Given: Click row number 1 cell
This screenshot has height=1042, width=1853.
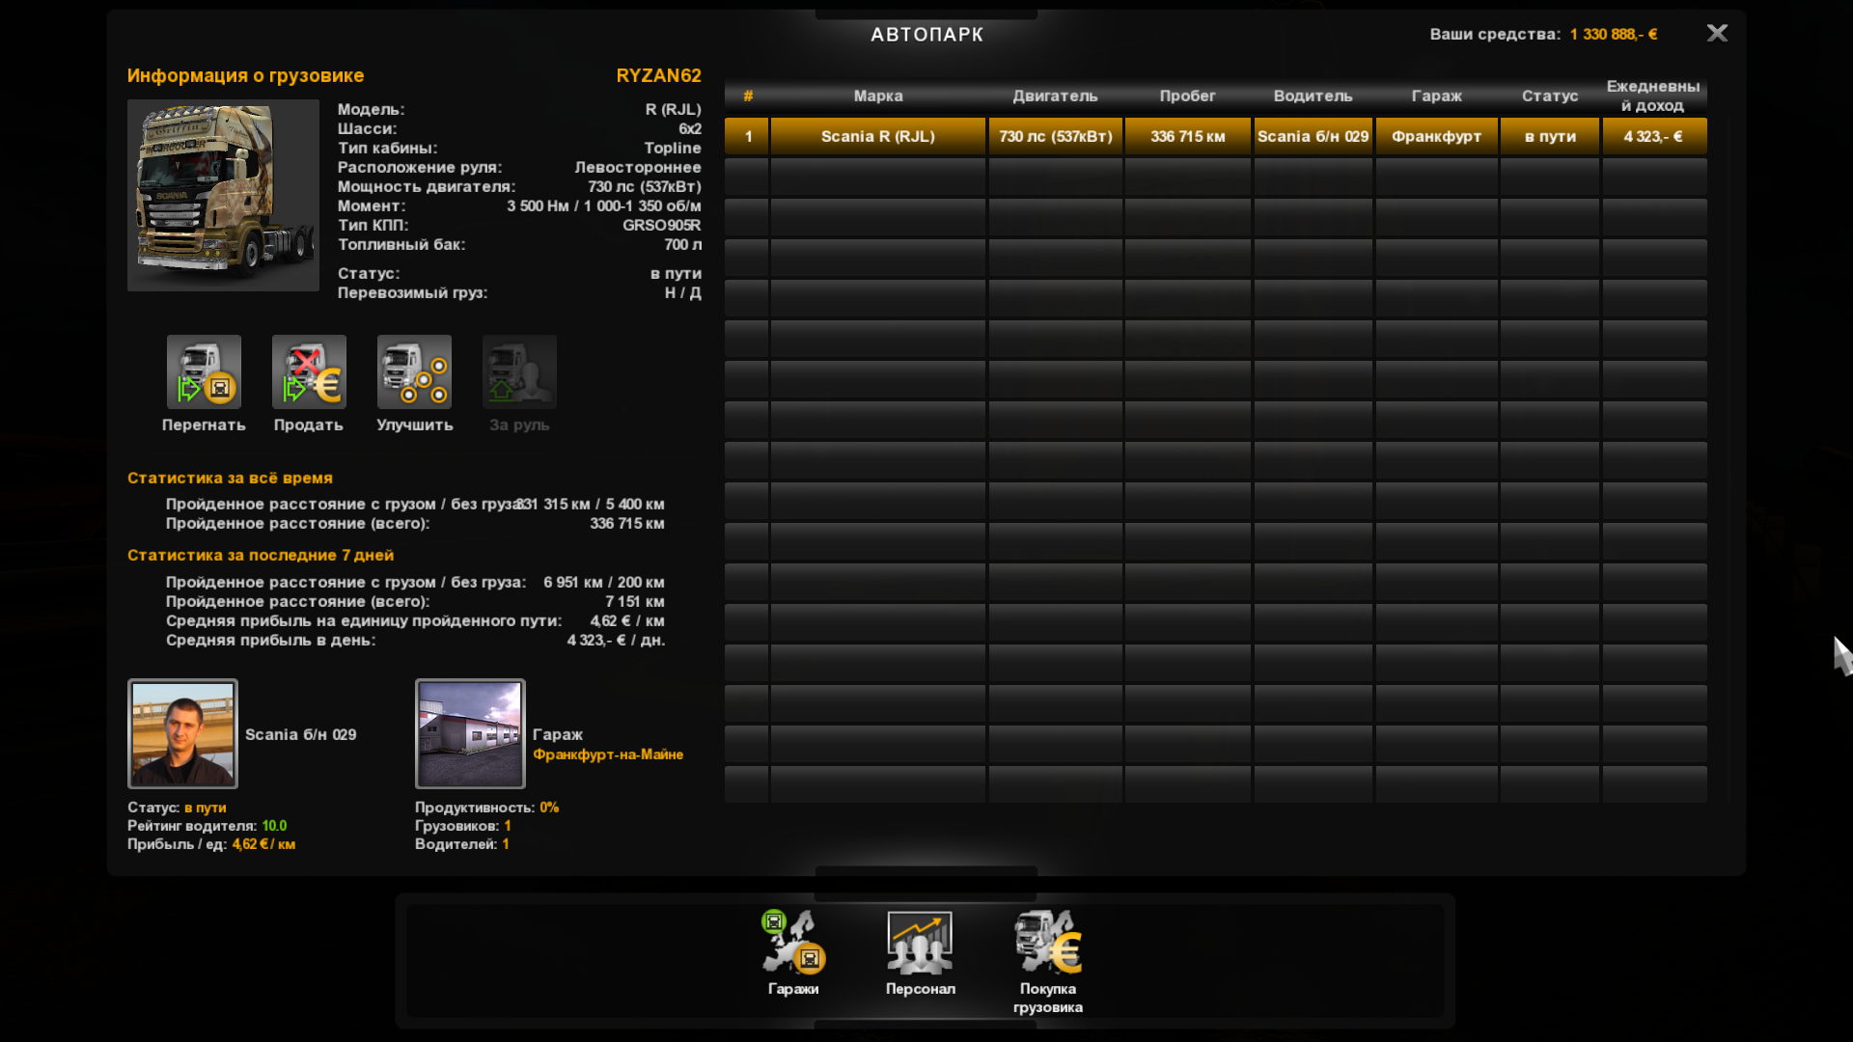Looking at the screenshot, I should 747,136.
